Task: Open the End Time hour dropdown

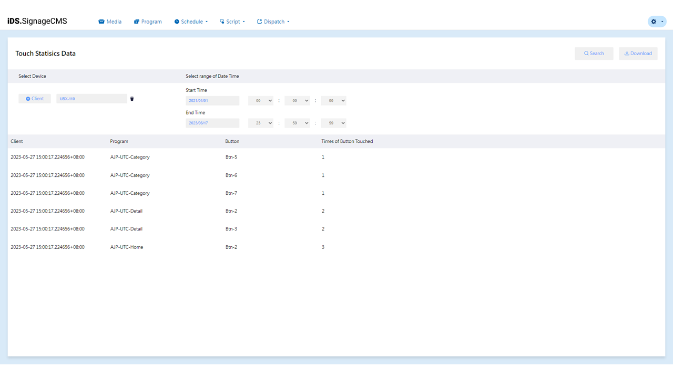Action: tap(261, 123)
